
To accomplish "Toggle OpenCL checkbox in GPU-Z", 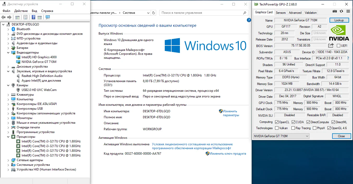I will coord(277,122).
